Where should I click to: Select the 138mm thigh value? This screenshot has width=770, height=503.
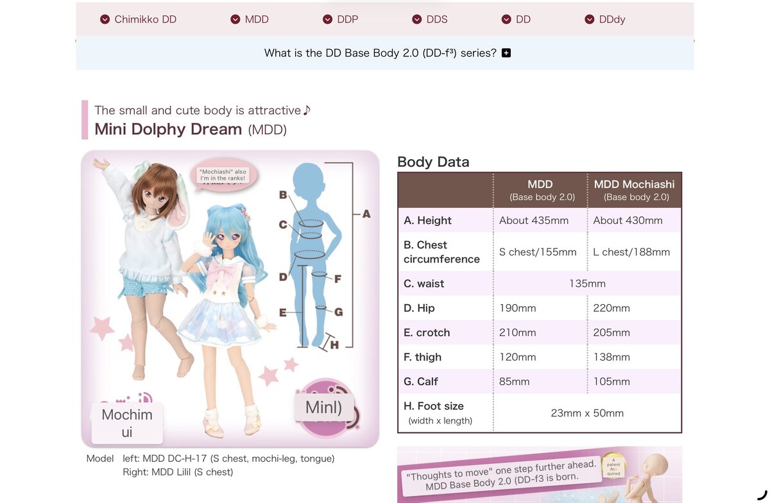coord(612,357)
